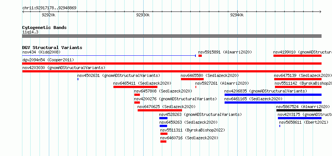Open nsv6465580 (Sedlazeck2020) label
The height and width of the screenshot is (156, 332).
[x=210, y=75]
